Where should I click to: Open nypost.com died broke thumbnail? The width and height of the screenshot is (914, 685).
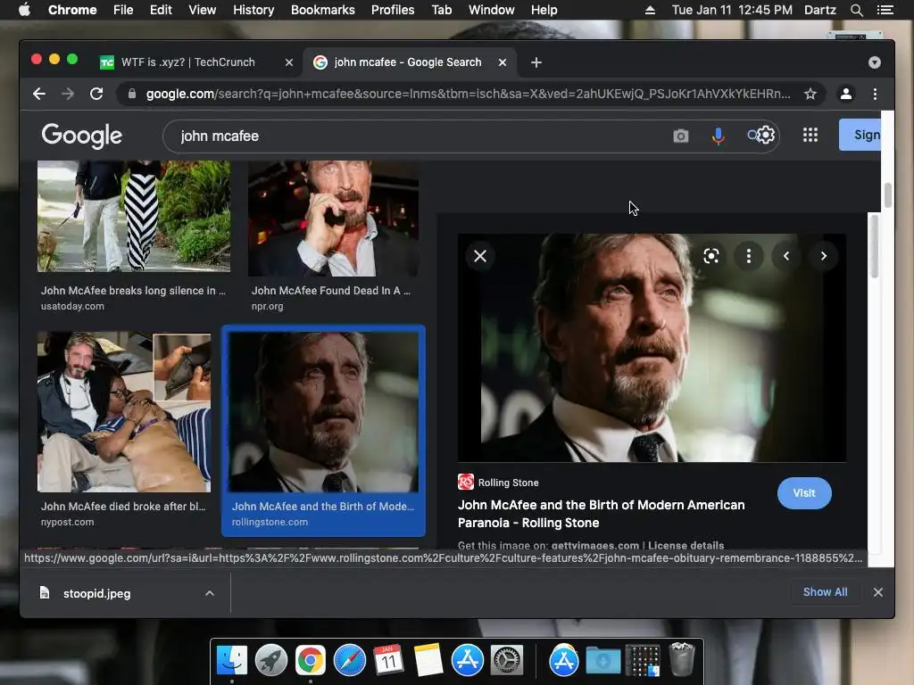coord(124,412)
